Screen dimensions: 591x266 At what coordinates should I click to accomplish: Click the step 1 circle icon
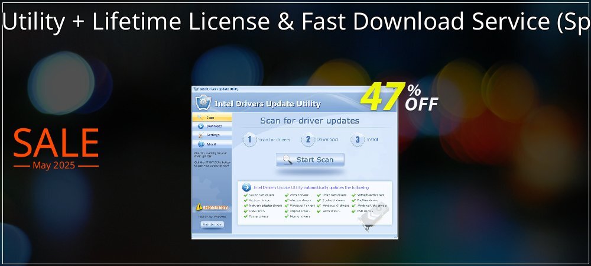[249, 140]
